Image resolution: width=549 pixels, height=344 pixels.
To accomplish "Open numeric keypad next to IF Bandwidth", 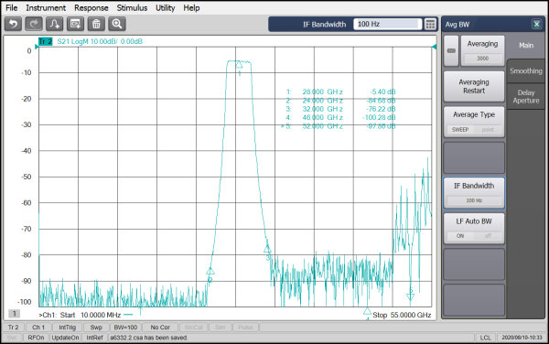I will (x=430, y=24).
